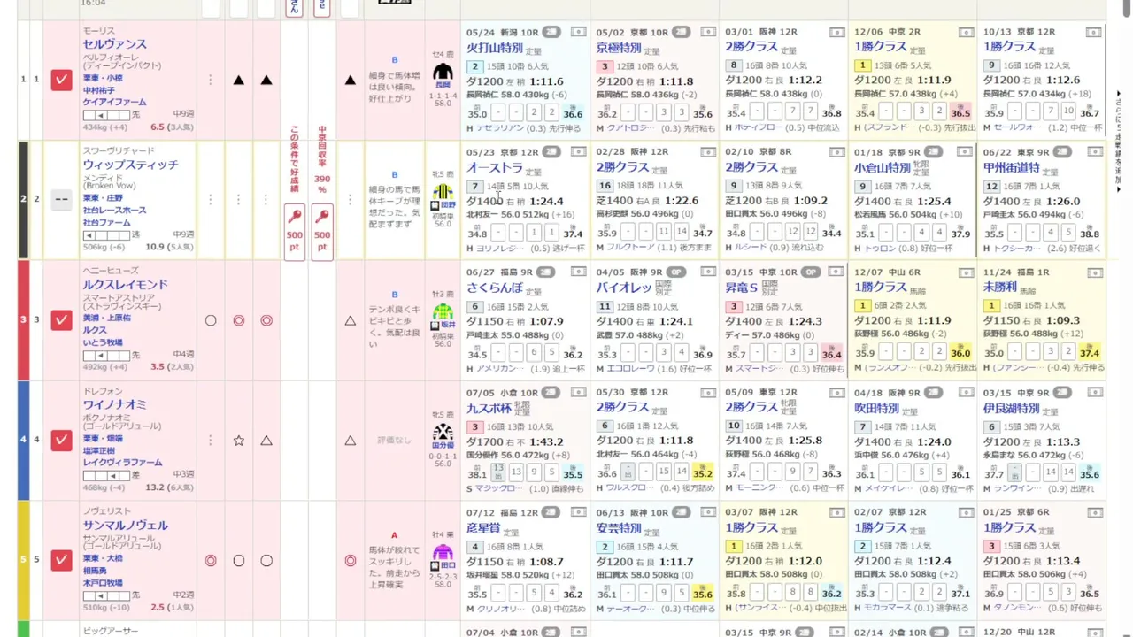
Task: Click running-style bar in セルヴァンス row
Action: [106, 115]
